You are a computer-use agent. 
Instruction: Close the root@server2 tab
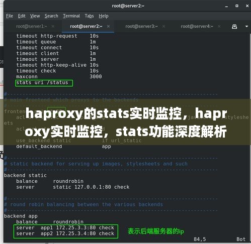[x=108, y=26]
